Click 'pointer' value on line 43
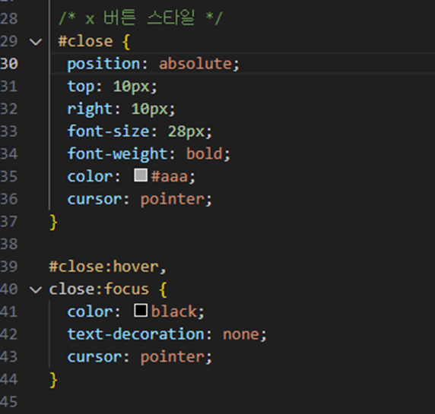 pyautogui.click(x=173, y=357)
